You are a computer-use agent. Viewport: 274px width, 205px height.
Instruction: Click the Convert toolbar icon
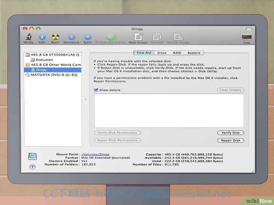tap(157, 37)
